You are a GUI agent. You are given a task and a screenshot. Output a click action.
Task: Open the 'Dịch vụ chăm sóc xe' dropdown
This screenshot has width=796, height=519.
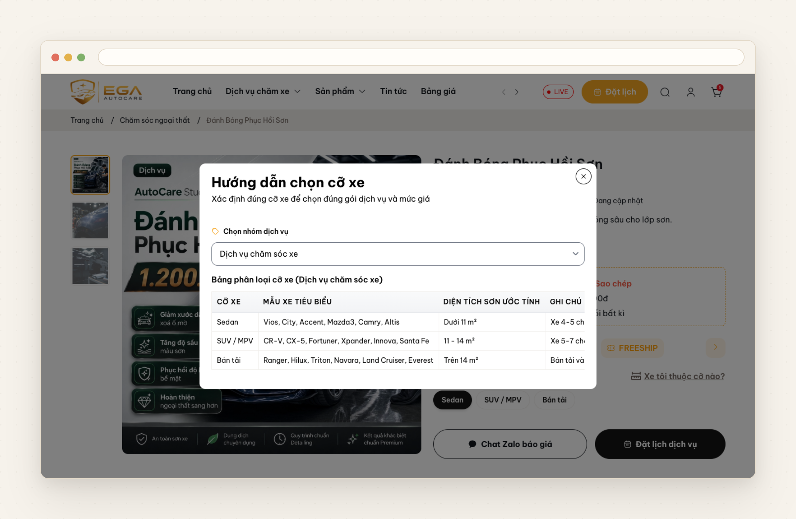point(398,254)
